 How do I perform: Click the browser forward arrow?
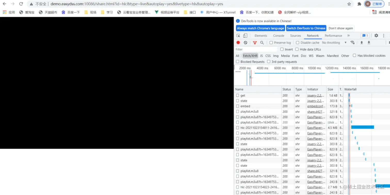[x=13, y=4]
